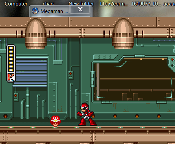The height and width of the screenshot is (144, 175).
Task: Click the yellow player health bar
Action: [x=11, y=59]
